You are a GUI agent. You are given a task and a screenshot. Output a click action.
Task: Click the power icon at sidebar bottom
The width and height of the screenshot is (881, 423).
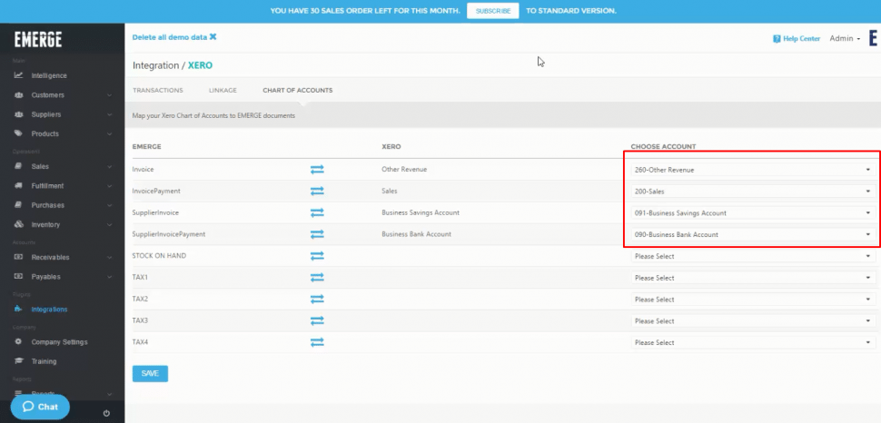(x=107, y=413)
